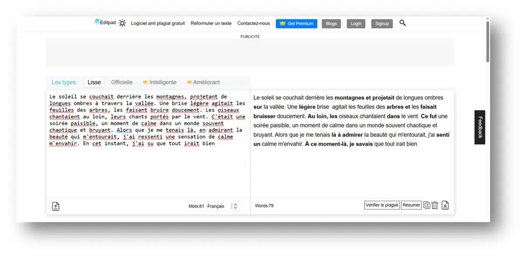Download the result via download icon
This screenshot has height=256, width=524.
tap(446, 205)
